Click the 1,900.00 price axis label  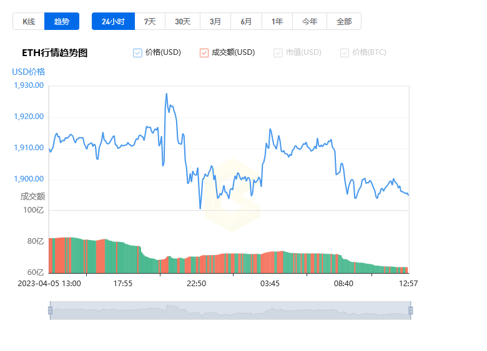[x=29, y=179]
